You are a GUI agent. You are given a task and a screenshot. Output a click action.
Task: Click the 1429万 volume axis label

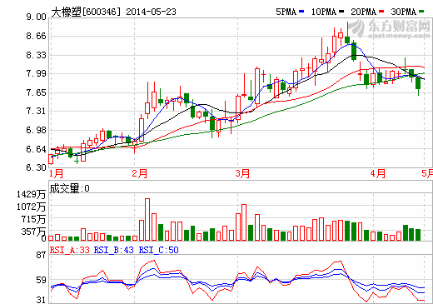coord(31,194)
